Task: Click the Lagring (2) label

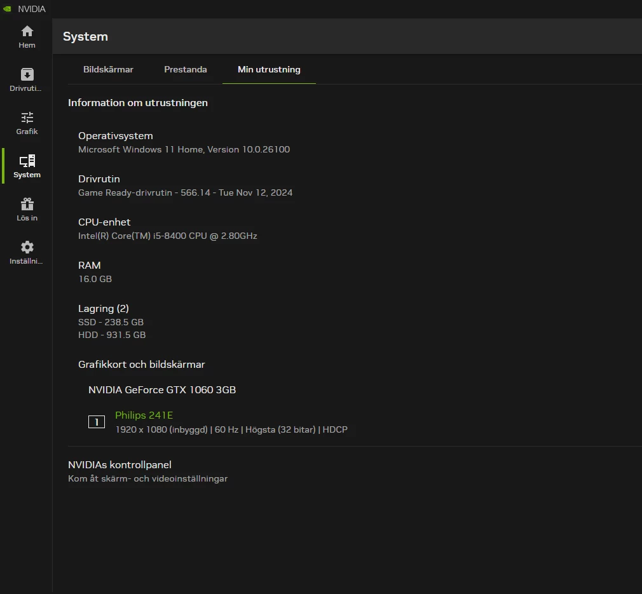Action: point(104,309)
